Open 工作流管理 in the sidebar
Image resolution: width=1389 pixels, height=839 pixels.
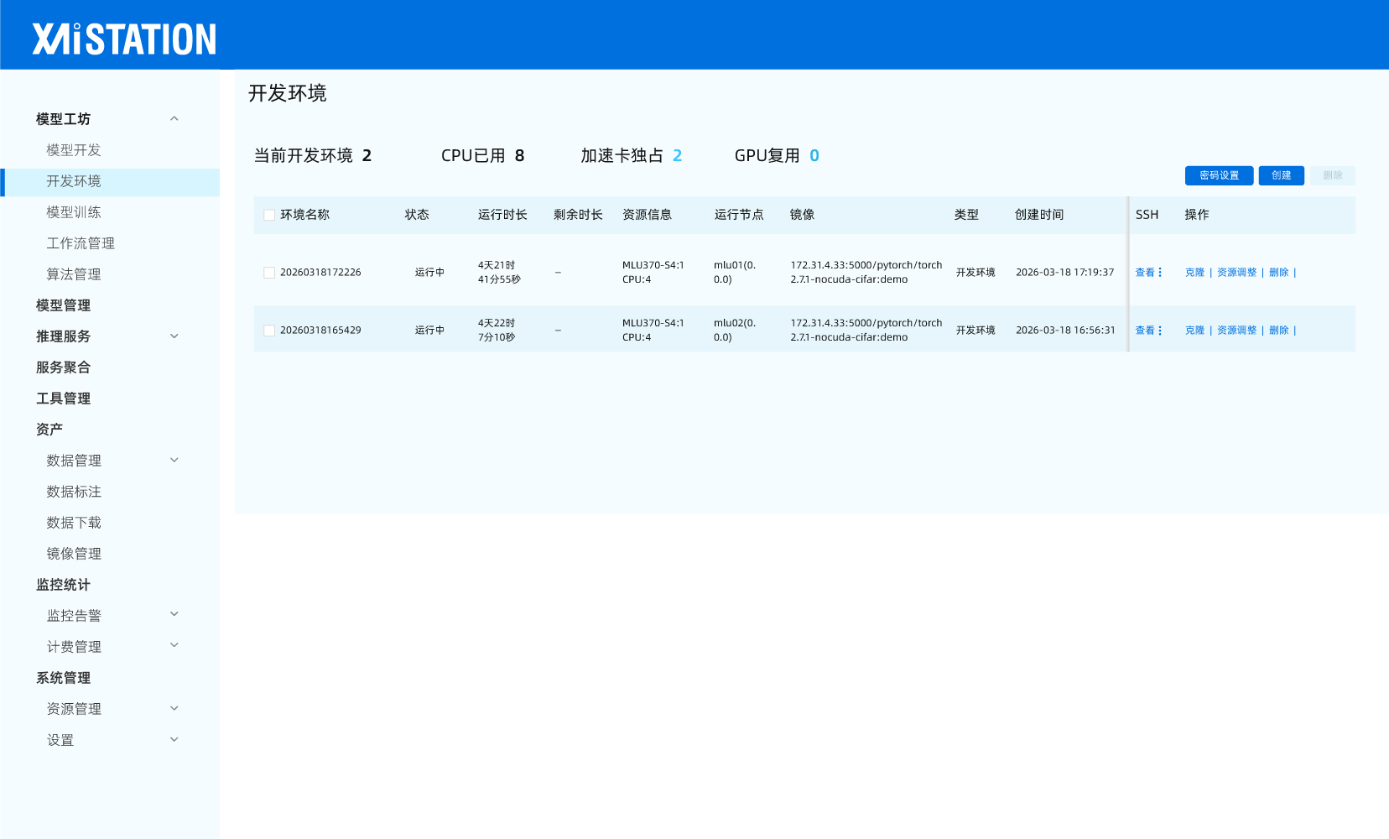point(81,243)
